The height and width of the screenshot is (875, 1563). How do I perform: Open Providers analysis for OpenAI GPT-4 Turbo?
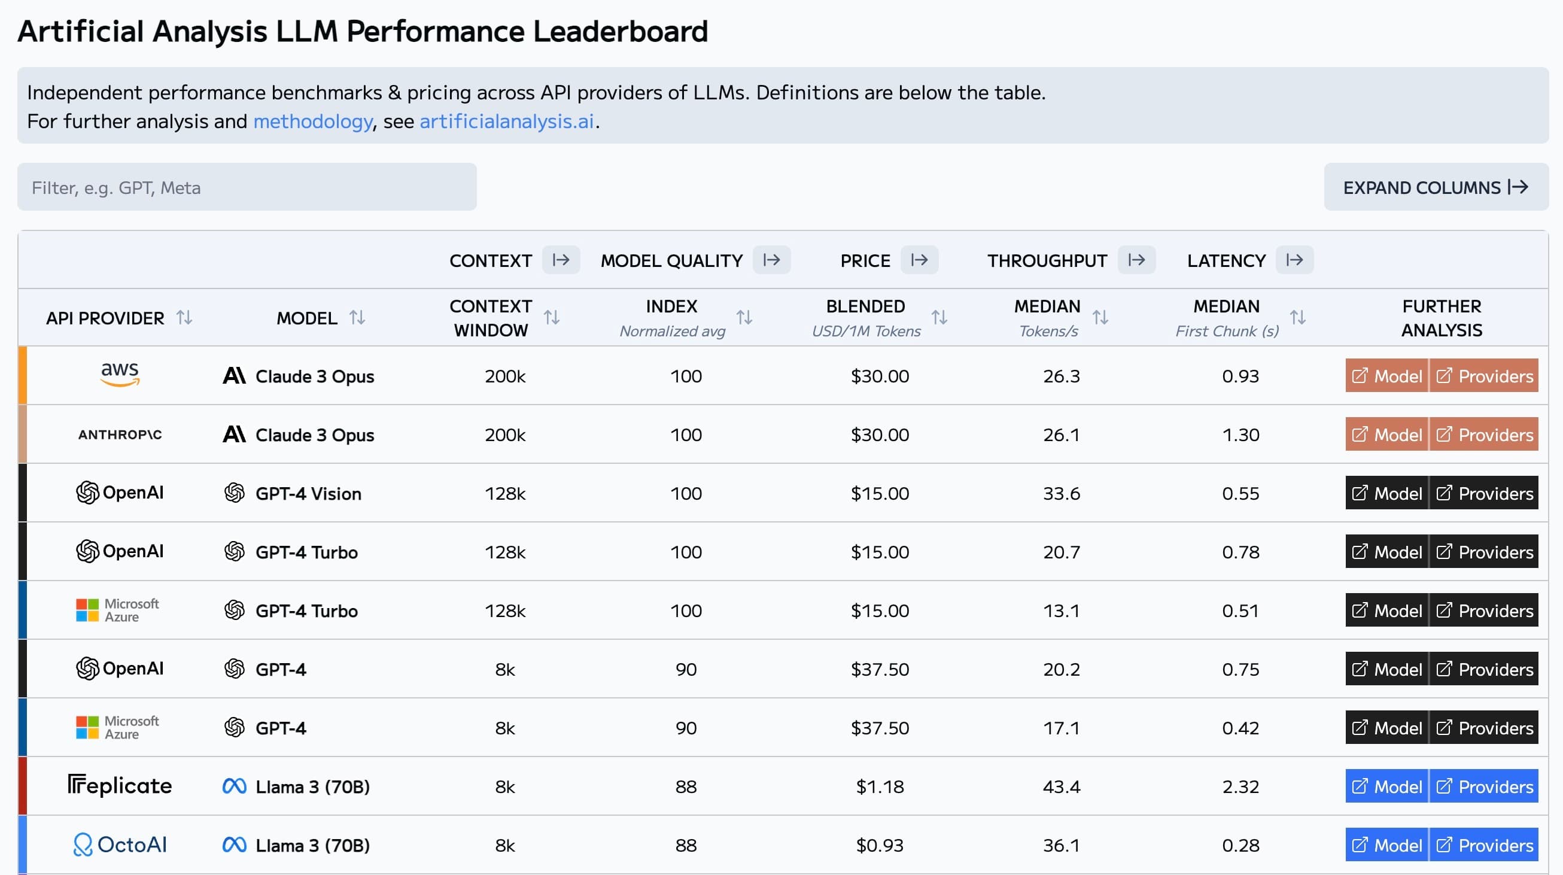(x=1484, y=552)
